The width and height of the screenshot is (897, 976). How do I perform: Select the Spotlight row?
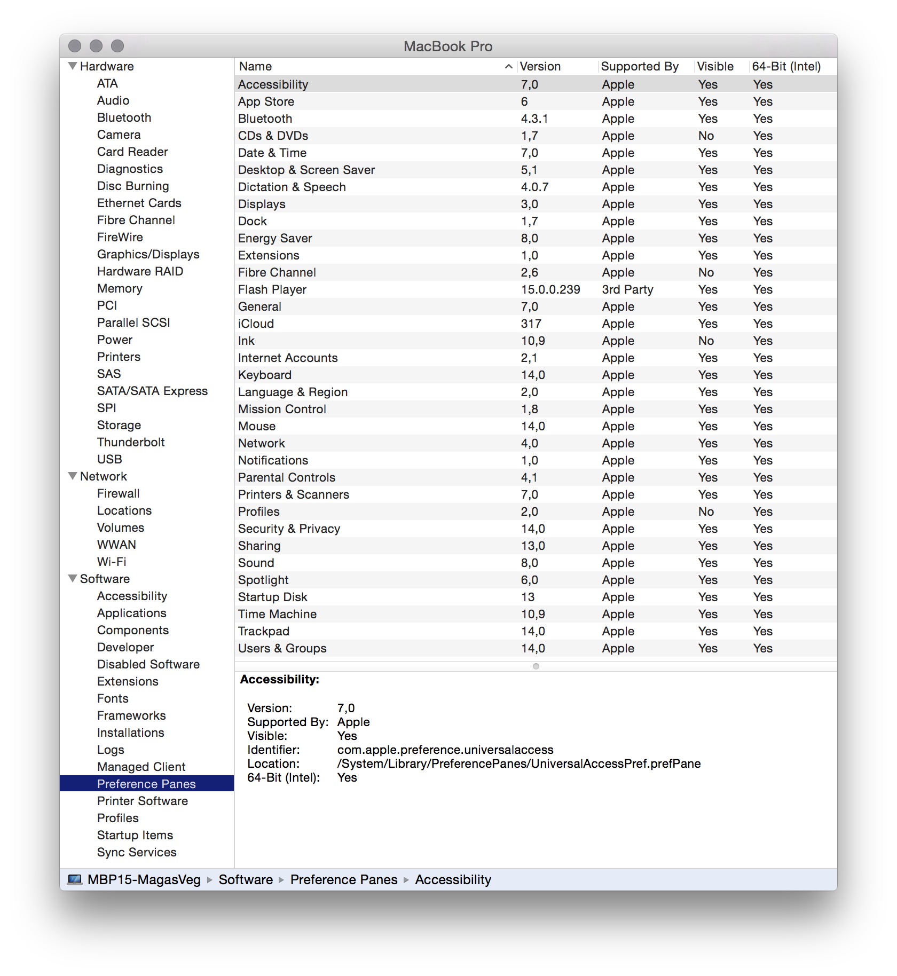point(536,580)
